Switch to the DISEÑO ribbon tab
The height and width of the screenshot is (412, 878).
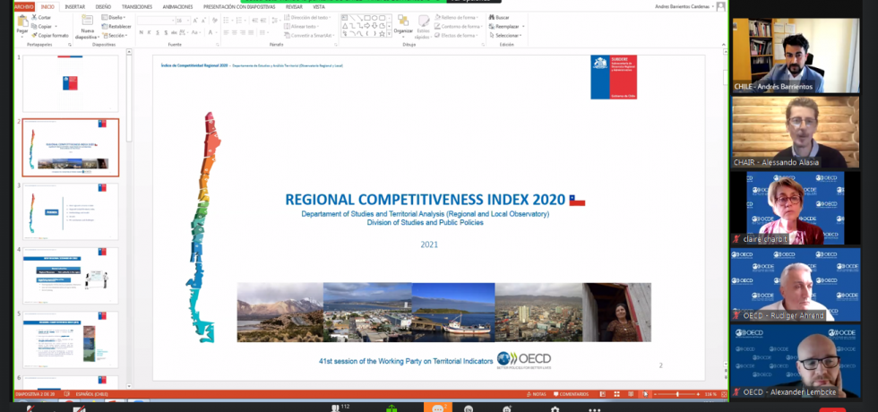[103, 7]
